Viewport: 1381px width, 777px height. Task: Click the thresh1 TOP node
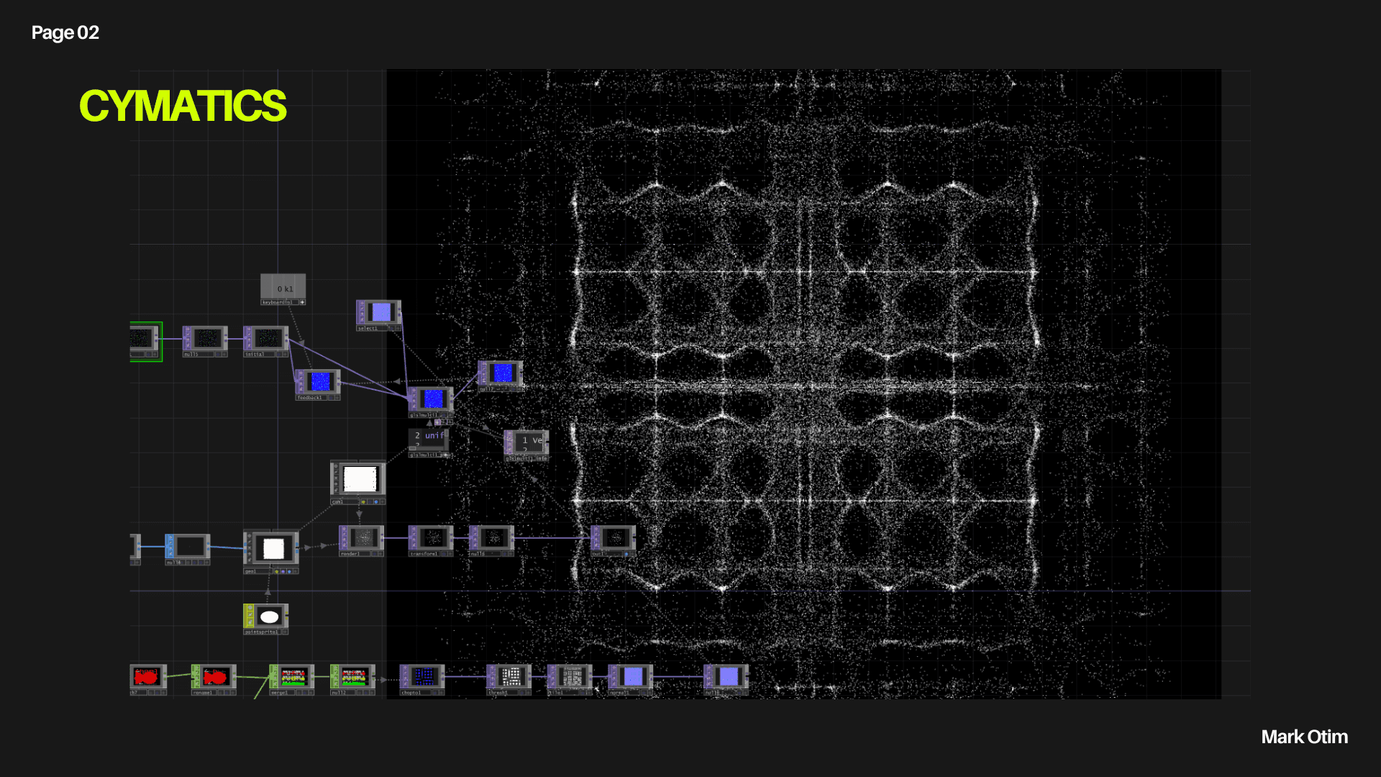[510, 676]
